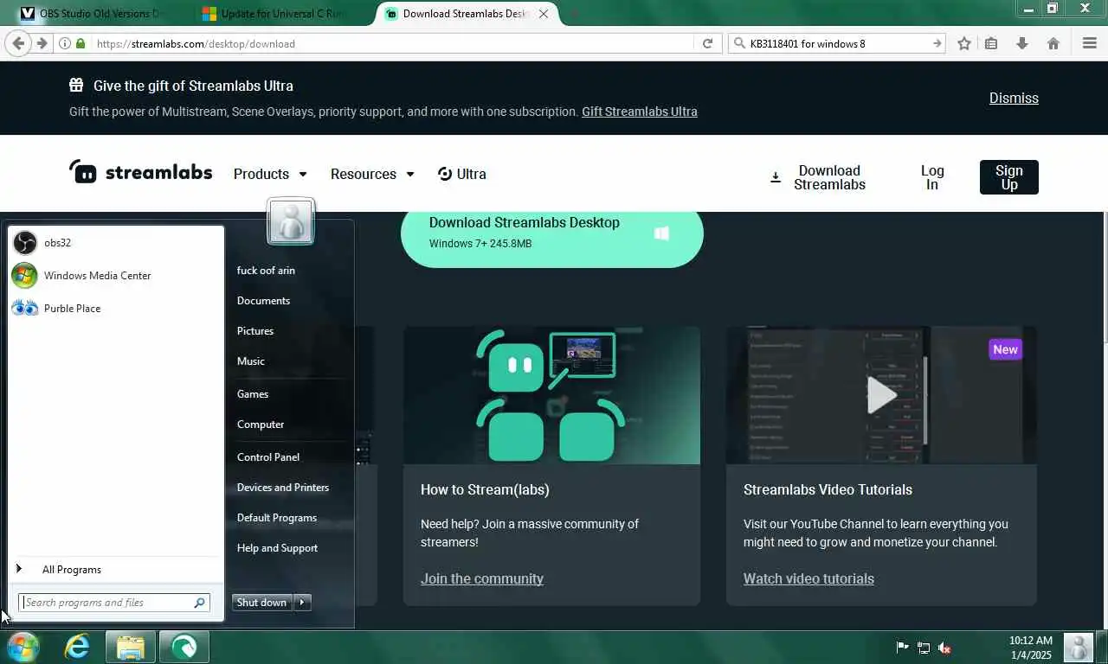
Task: Open the downloads arrow icon
Action: [x=1022, y=43]
